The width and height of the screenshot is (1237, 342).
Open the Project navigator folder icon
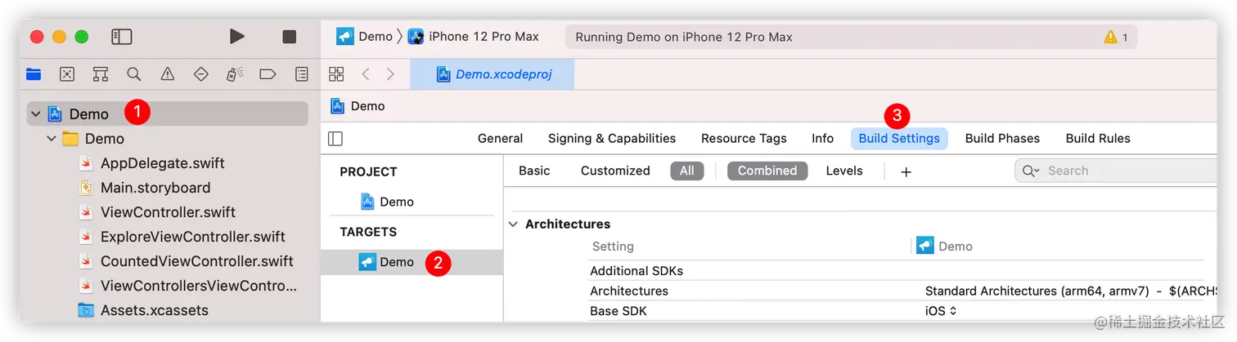click(34, 74)
